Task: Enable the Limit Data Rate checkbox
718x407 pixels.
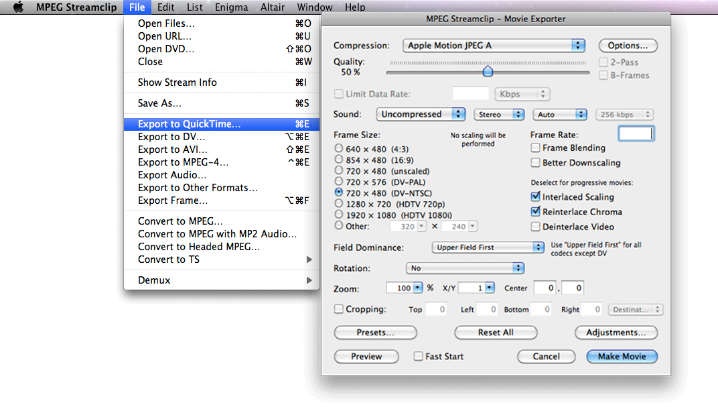Action: 338,94
